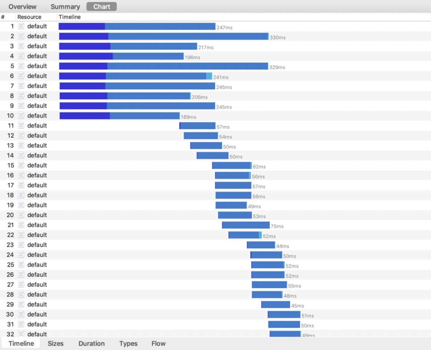Image resolution: width=431 pixels, height=350 pixels.
Task: Select the resource icon in row 18
Action: pyautogui.click(x=21, y=195)
